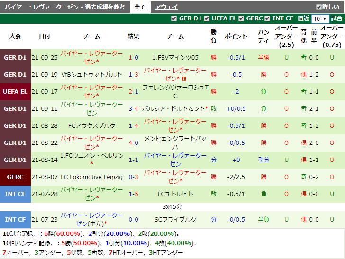
Task: Click INT CF cell on 21-07-28
Action: [x=15, y=194]
